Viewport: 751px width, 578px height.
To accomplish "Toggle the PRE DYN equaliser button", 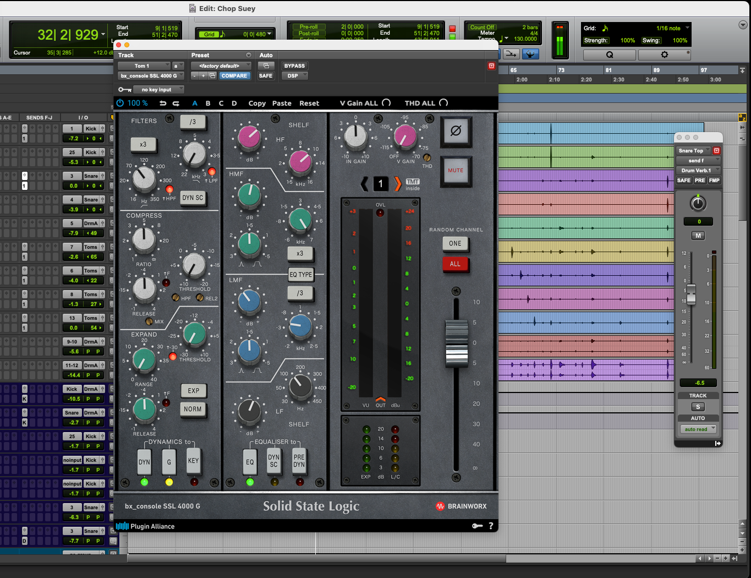I will pyautogui.click(x=299, y=461).
